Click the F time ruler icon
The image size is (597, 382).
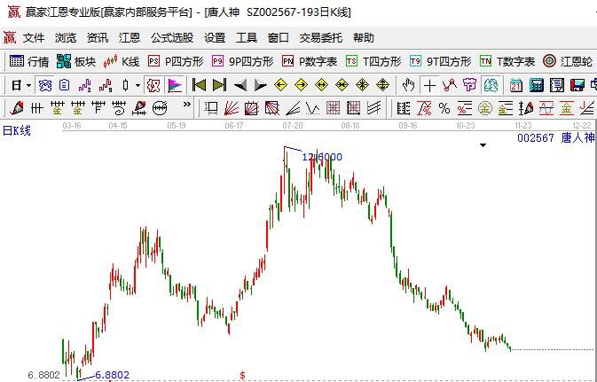[x=98, y=108]
